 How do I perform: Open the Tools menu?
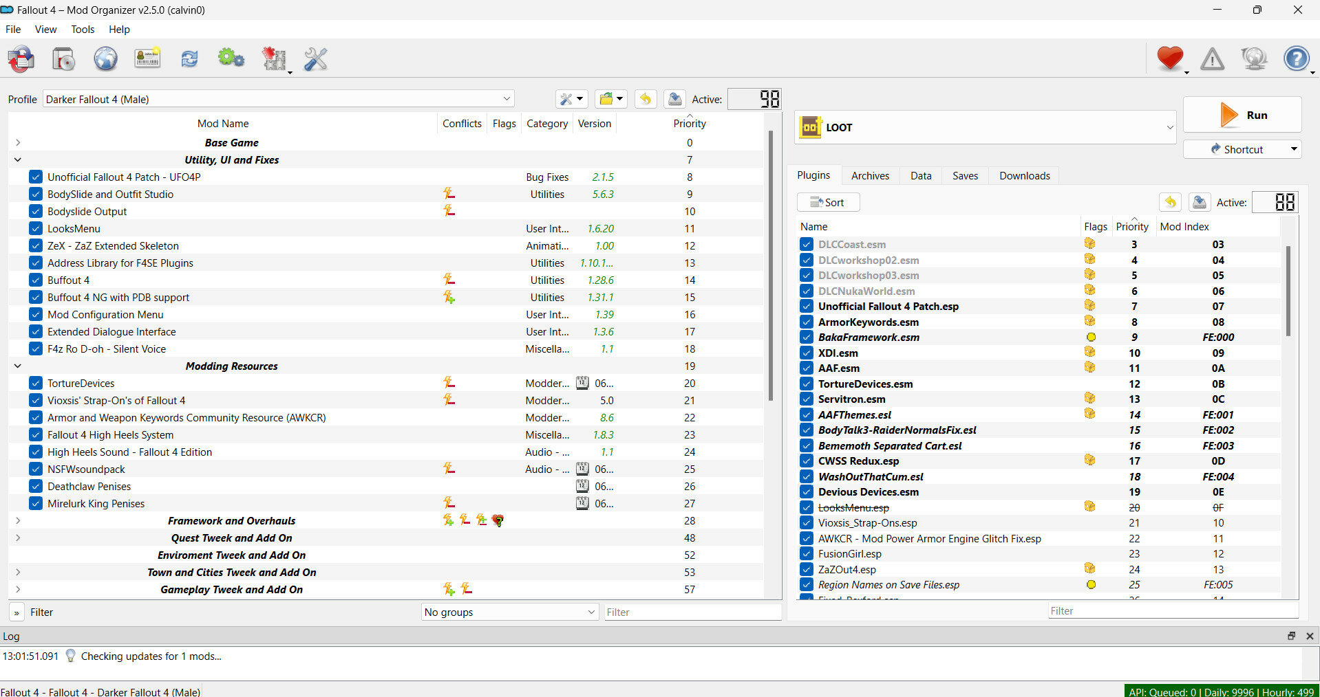point(83,29)
